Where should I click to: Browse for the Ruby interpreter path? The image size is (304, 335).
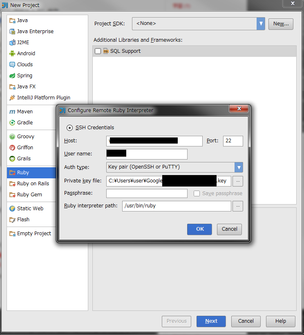pyautogui.click(x=238, y=206)
